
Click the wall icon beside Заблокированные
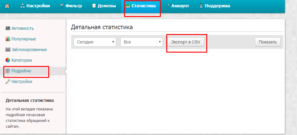[x=8, y=50]
